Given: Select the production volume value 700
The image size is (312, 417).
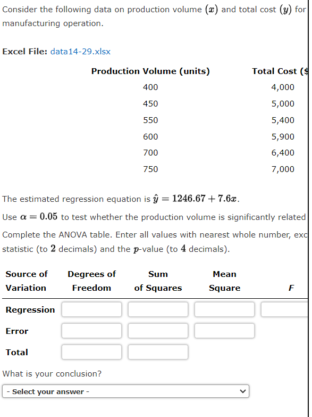Looking at the screenshot, I should (150, 153).
